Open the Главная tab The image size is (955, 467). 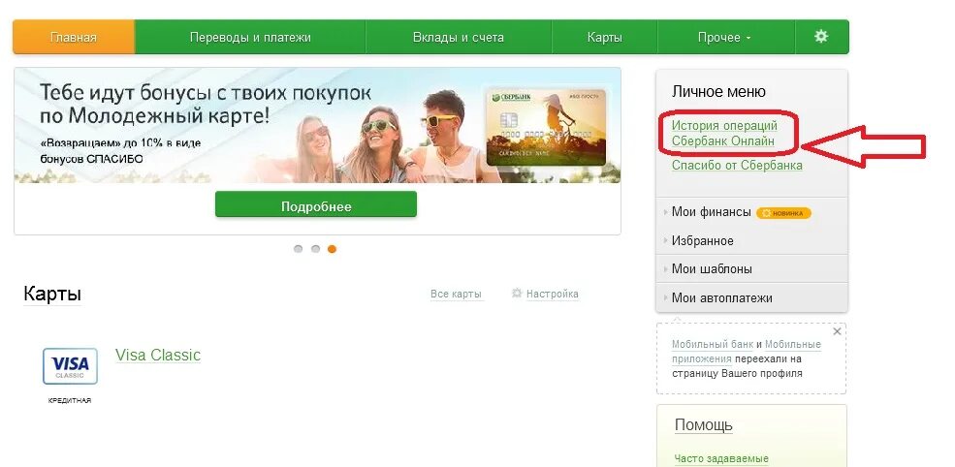(x=74, y=37)
